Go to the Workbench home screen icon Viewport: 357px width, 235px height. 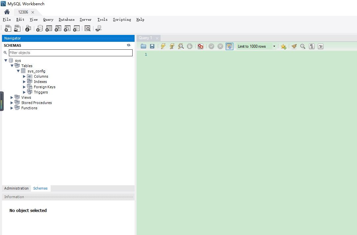point(7,12)
